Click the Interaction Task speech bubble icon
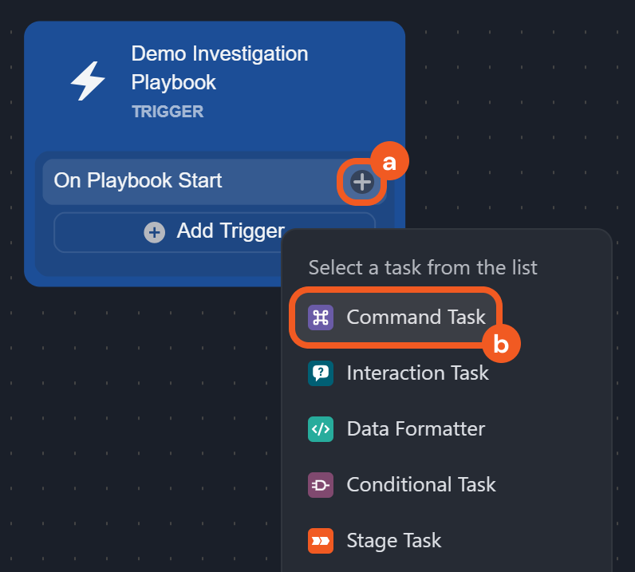The image size is (635, 572). point(321,373)
